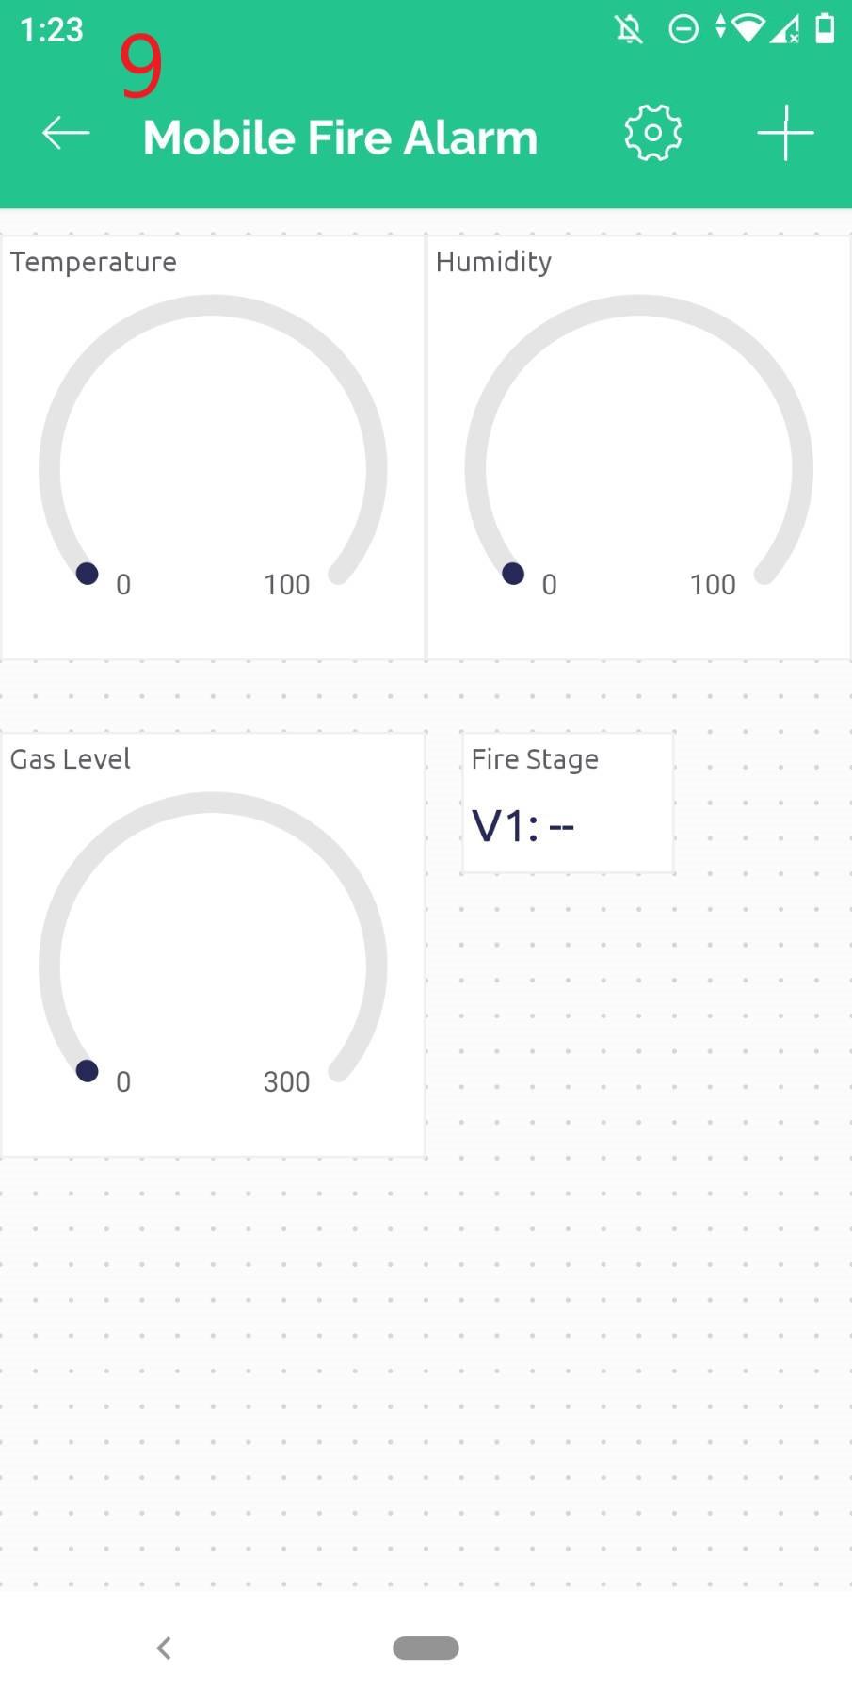The width and height of the screenshot is (852, 1705).
Task: Tap the Android back chevron
Action: click(164, 1648)
